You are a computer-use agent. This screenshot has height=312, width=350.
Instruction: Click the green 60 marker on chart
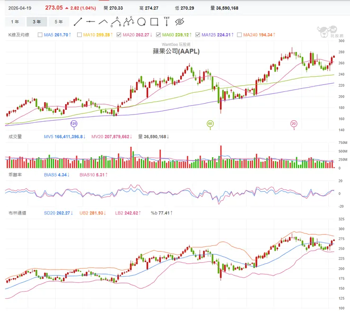[210, 124]
